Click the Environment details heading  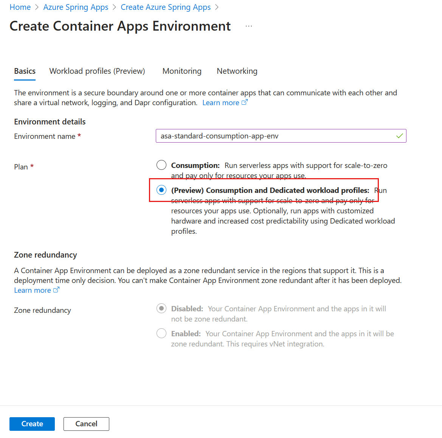[x=50, y=122]
